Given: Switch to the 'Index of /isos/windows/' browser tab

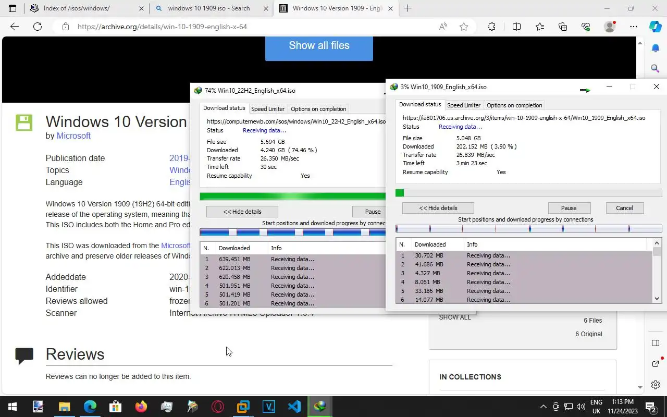Looking at the screenshot, I should tap(77, 8).
